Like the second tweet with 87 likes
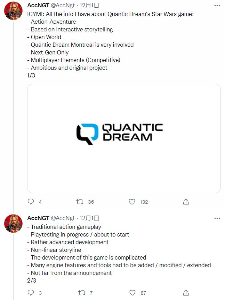Image resolution: width=225 pixels, height=300 pixels. tap(132, 293)
